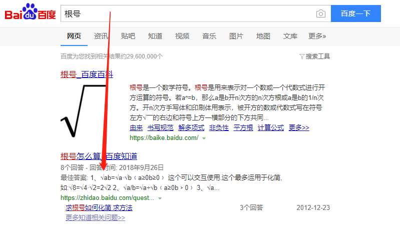The image size is (400, 226).
Task: Switch to the 资讯 tab
Action: [101, 36]
